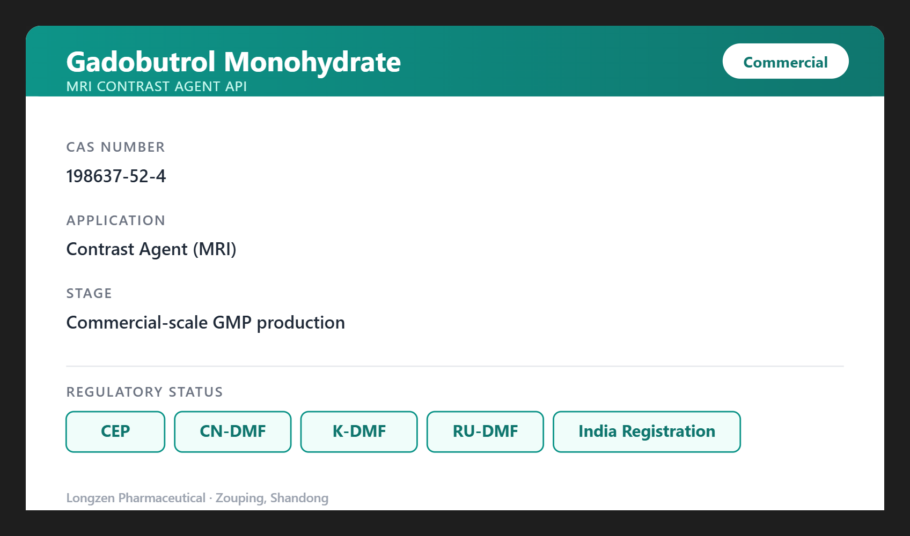Select the CEP regulatory tag

click(x=115, y=431)
